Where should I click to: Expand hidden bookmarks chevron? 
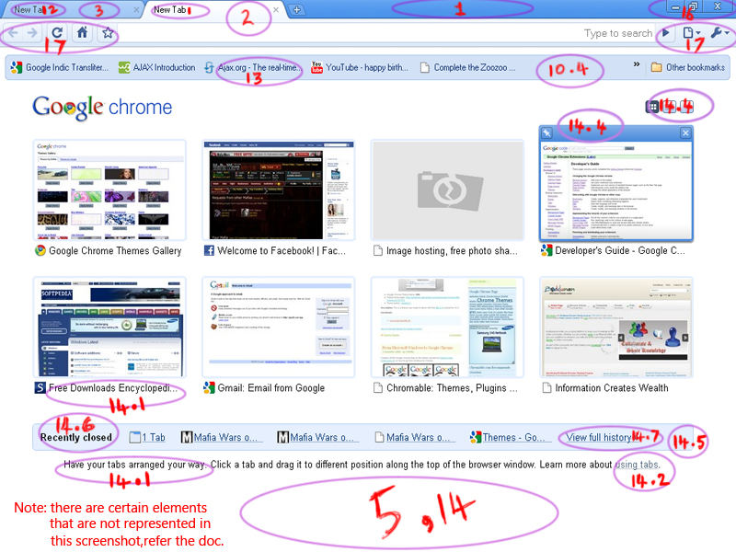pyautogui.click(x=637, y=64)
